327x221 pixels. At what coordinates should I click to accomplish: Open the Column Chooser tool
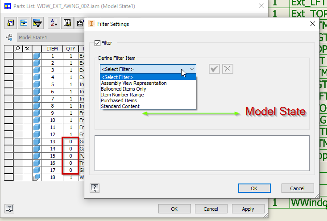pos(11,23)
